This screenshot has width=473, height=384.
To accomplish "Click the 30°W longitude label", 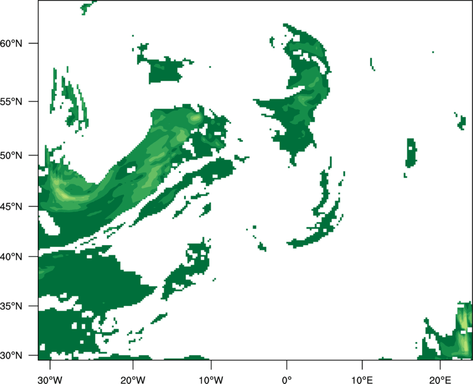I will [50, 380].
